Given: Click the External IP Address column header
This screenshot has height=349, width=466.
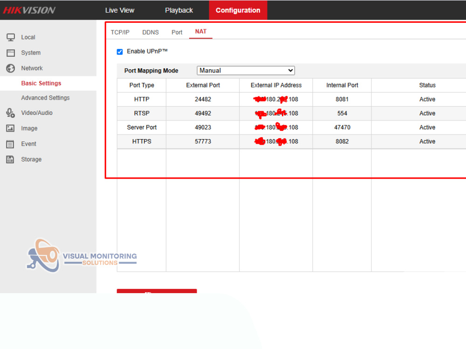Looking at the screenshot, I should [276, 85].
